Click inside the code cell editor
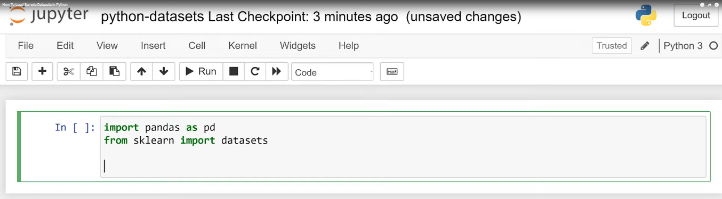Screen dimensions: 722x199 point(403,147)
